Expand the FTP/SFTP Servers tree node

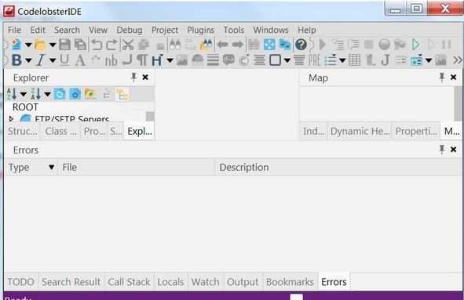(x=11, y=119)
